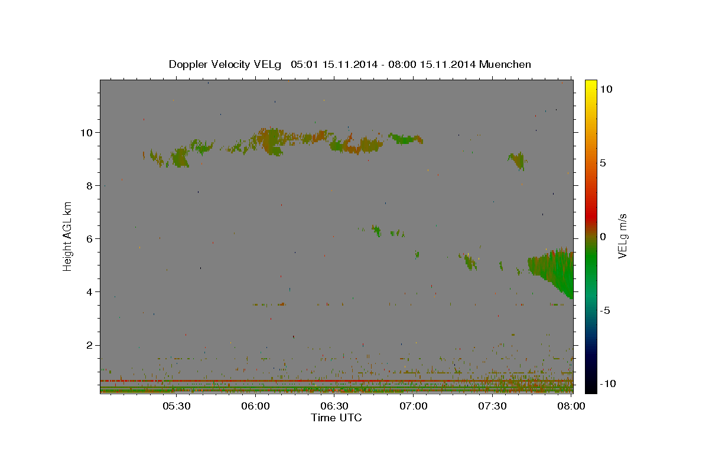Click the cloud patch at 9 km near 07:40

[x=518, y=160]
